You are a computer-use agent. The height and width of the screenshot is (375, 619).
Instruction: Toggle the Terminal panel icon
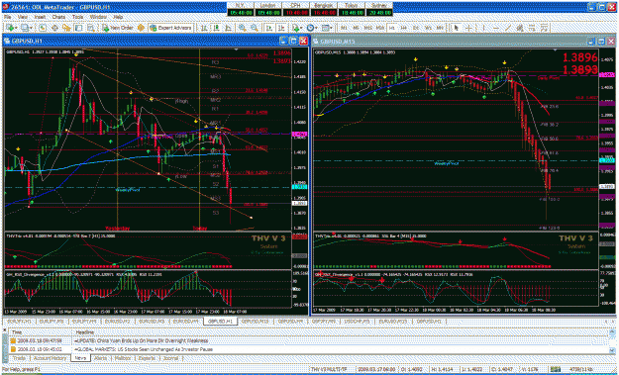79,28
